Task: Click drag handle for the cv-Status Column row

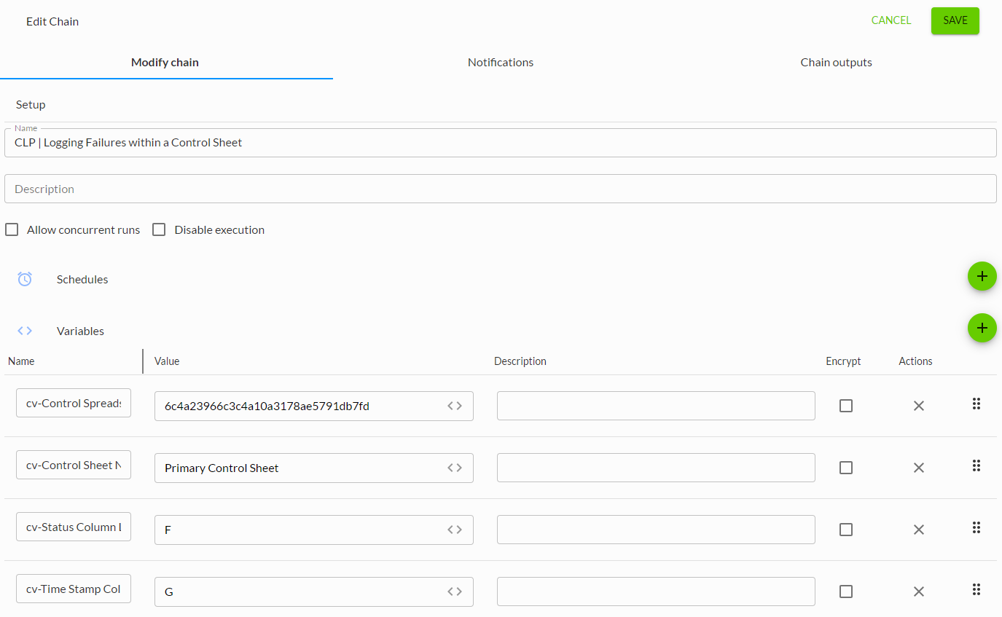Action: (x=976, y=527)
